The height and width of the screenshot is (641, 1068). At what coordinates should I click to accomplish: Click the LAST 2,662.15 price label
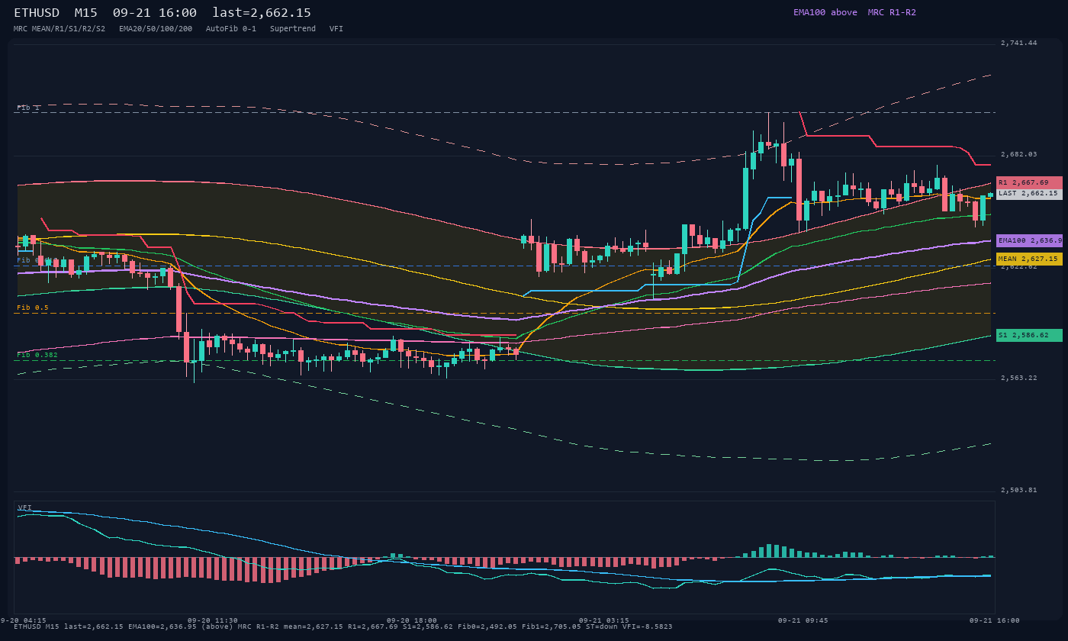coord(1029,194)
